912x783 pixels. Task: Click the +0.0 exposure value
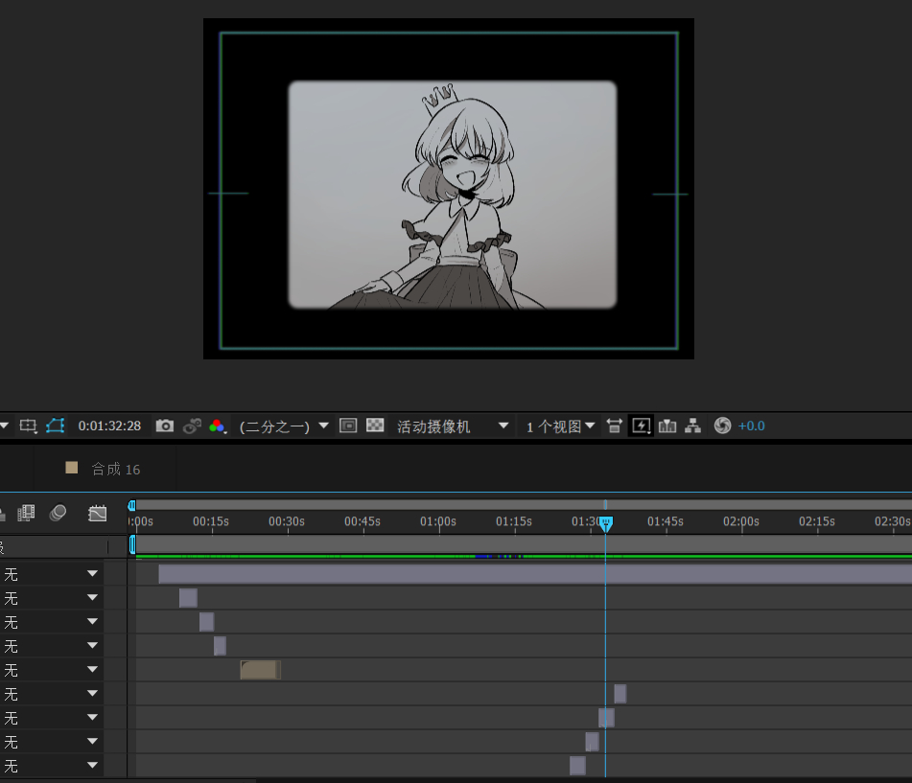click(x=752, y=426)
